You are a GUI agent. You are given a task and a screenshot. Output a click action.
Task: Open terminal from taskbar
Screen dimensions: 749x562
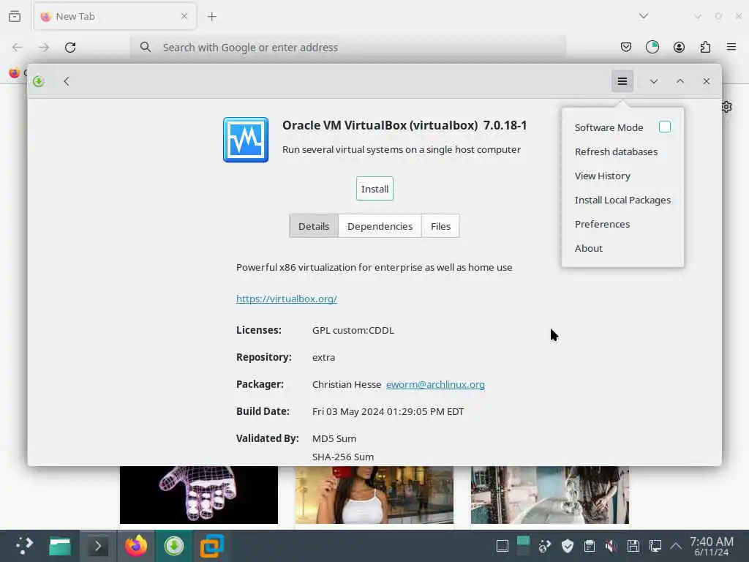pos(97,546)
